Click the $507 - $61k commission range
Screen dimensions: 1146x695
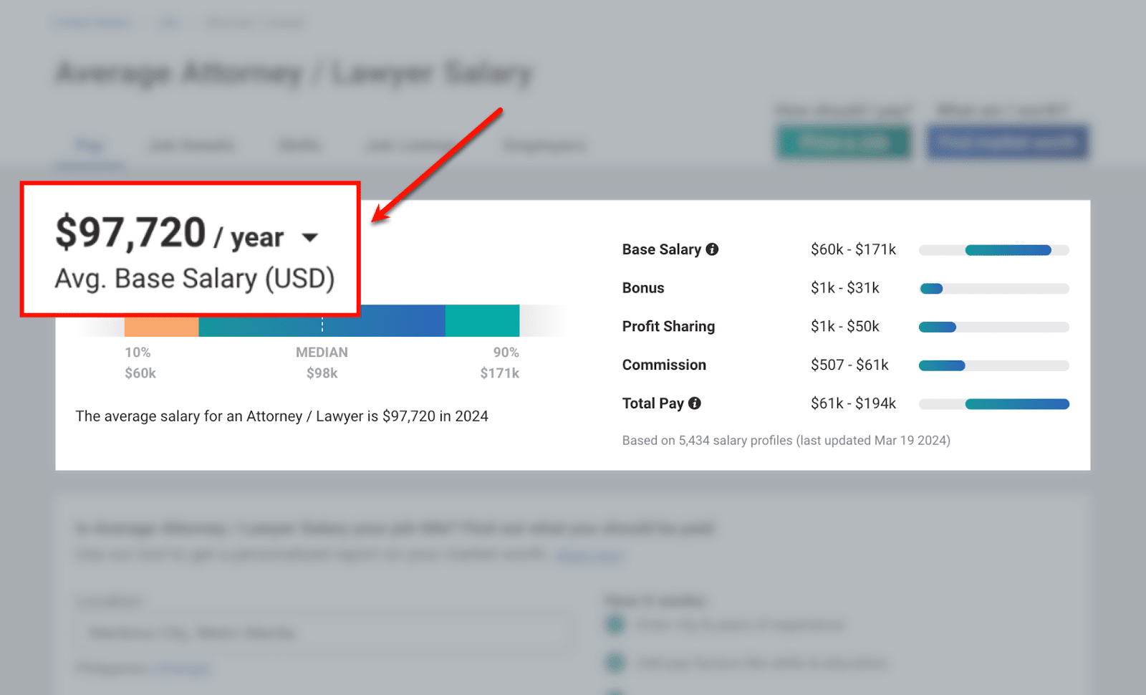coord(849,365)
